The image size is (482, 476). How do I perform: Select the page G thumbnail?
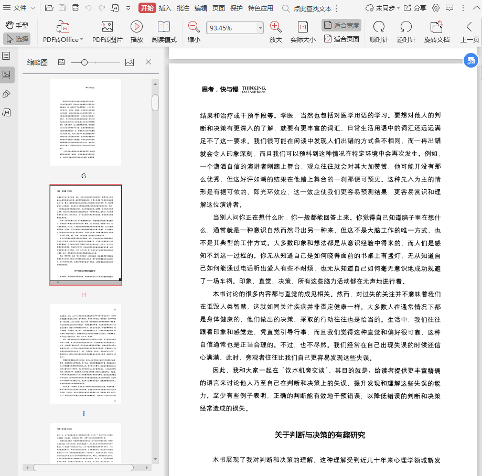(x=85, y=122)
